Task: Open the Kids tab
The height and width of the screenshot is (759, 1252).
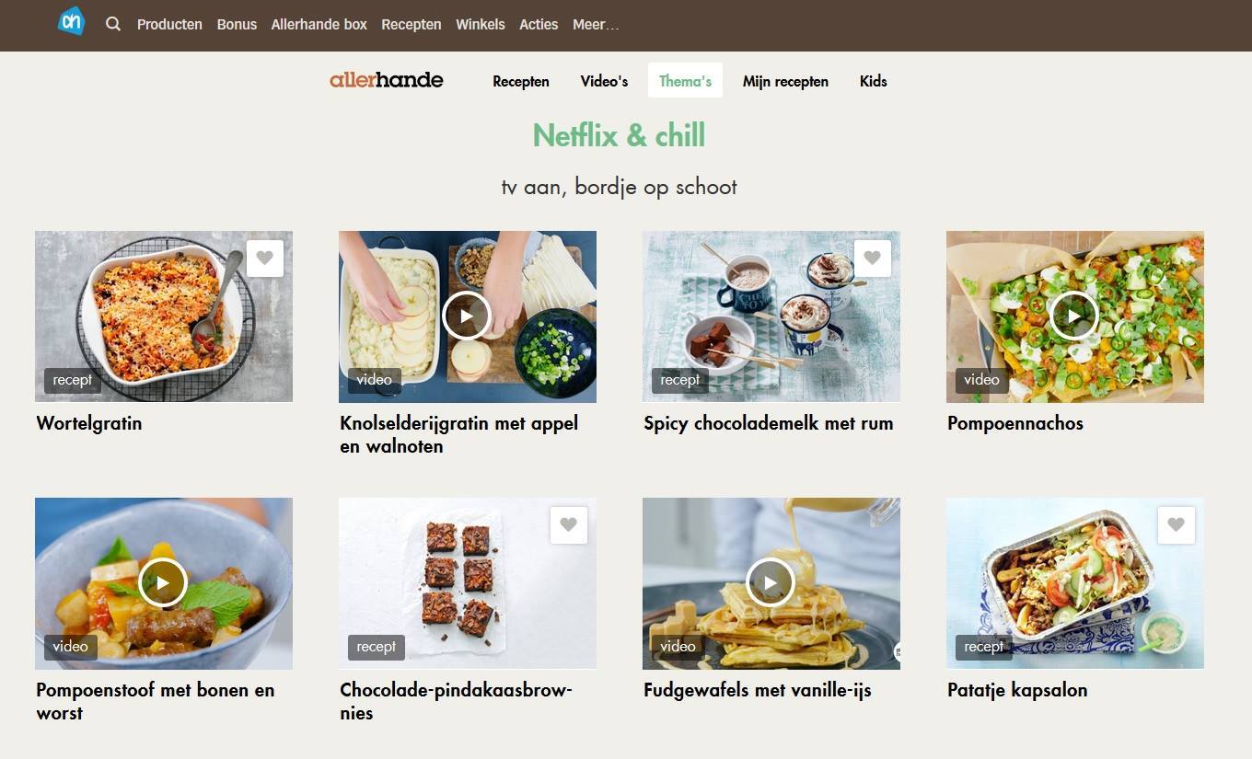Action: click(x=874, y=81)
